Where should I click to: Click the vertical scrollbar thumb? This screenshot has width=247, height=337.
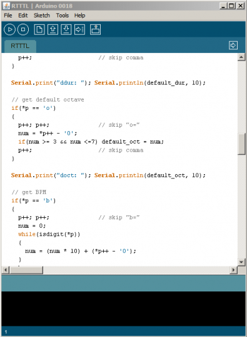coord(241,144)
